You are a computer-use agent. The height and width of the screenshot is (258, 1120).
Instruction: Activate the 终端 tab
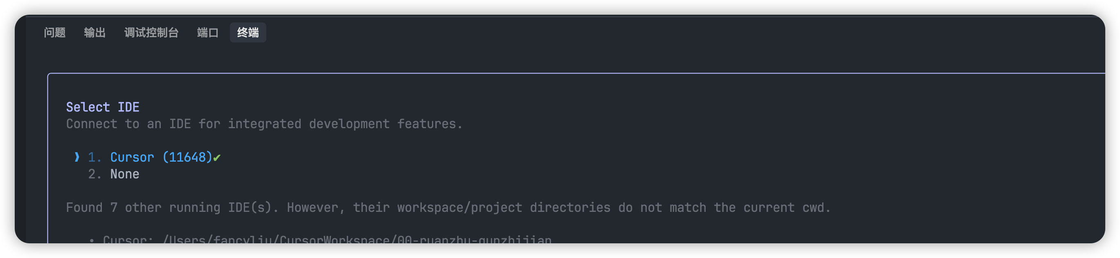[x=248, y=33]
